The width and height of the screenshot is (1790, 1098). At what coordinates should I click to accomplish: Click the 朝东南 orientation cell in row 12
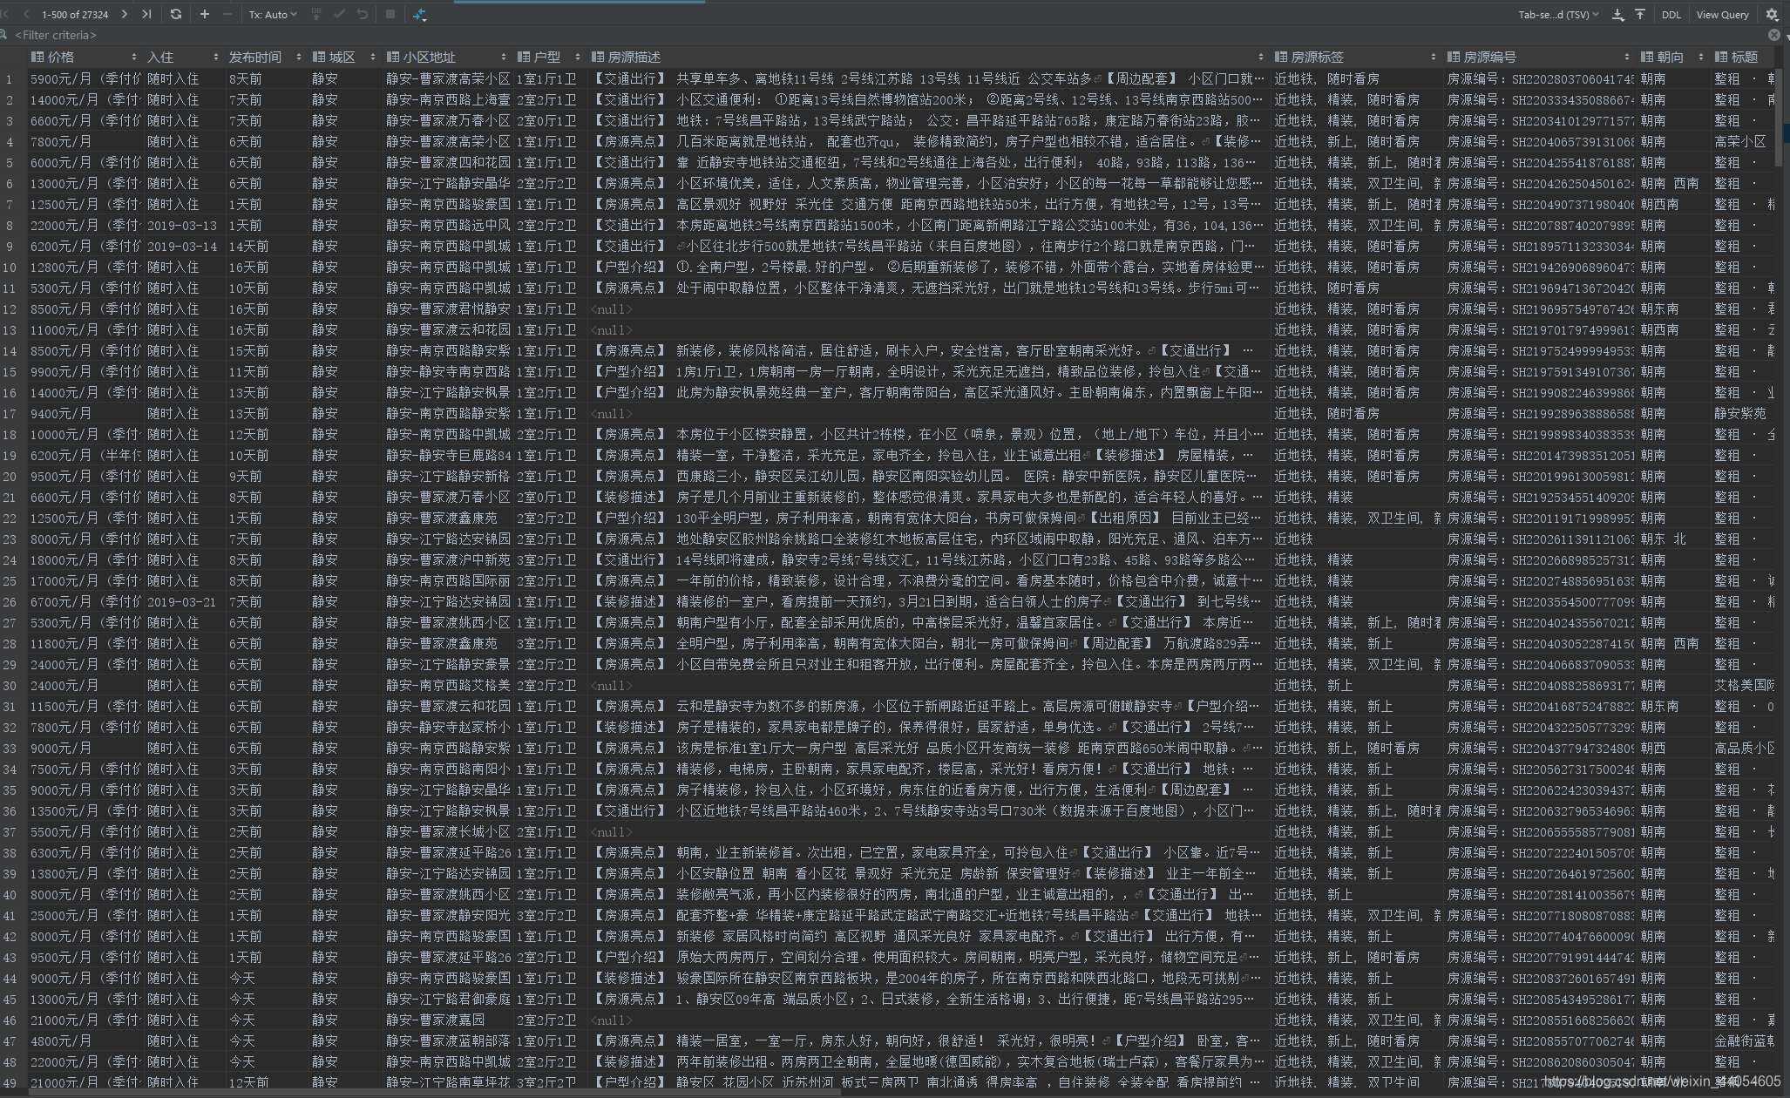point(1673,308)
